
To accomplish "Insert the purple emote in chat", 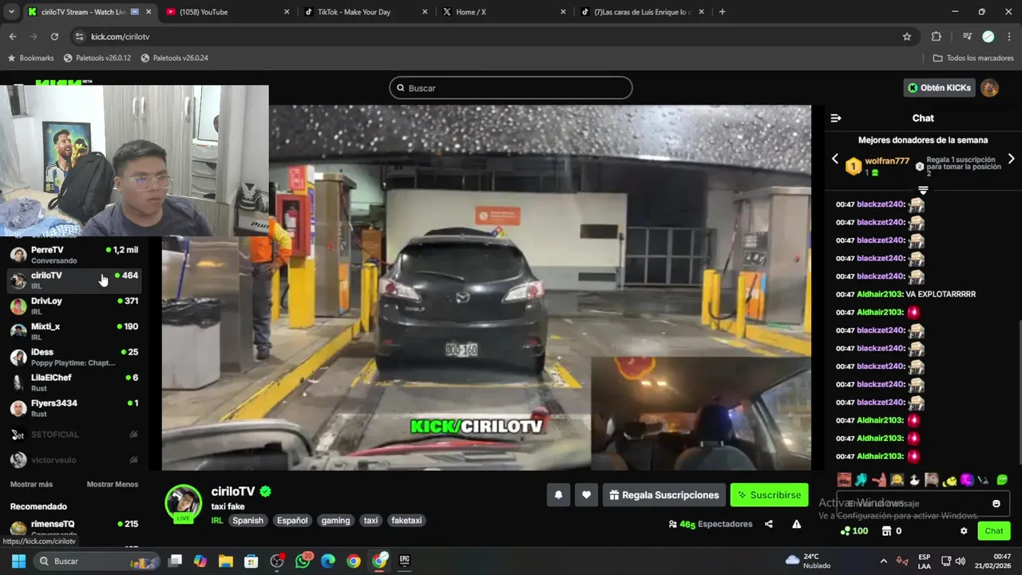I will pos(967,480).
